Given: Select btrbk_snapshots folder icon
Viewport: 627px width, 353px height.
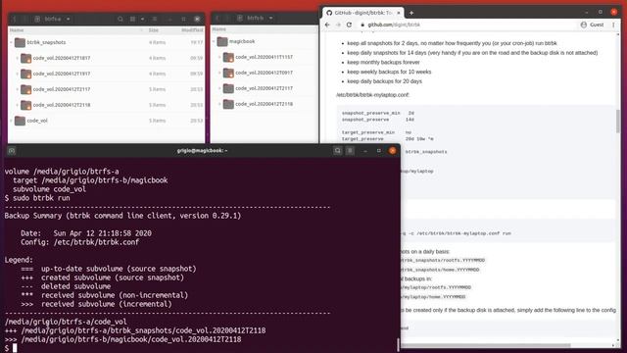Looking at the screenshot, I should point(20,42).
